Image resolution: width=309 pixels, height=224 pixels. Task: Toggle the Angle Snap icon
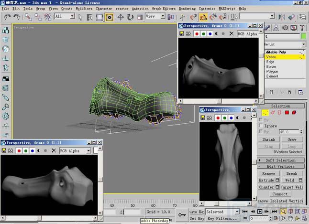click(203, 17)
